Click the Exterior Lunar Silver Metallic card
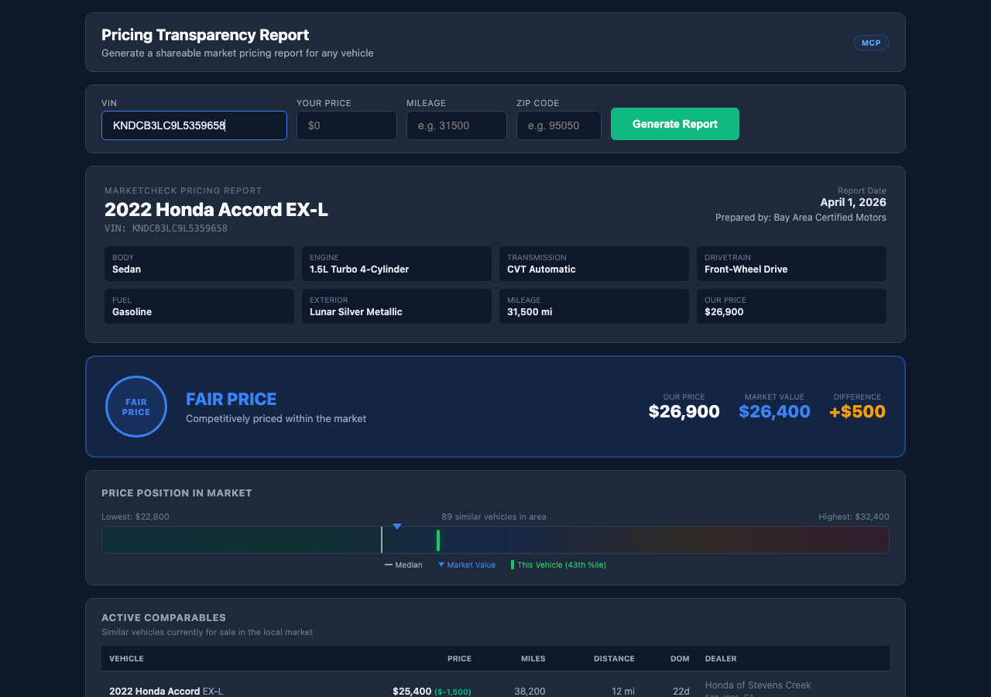Image resolution: width=991 pixels, height=697 pixels. [x=396, y=307]
